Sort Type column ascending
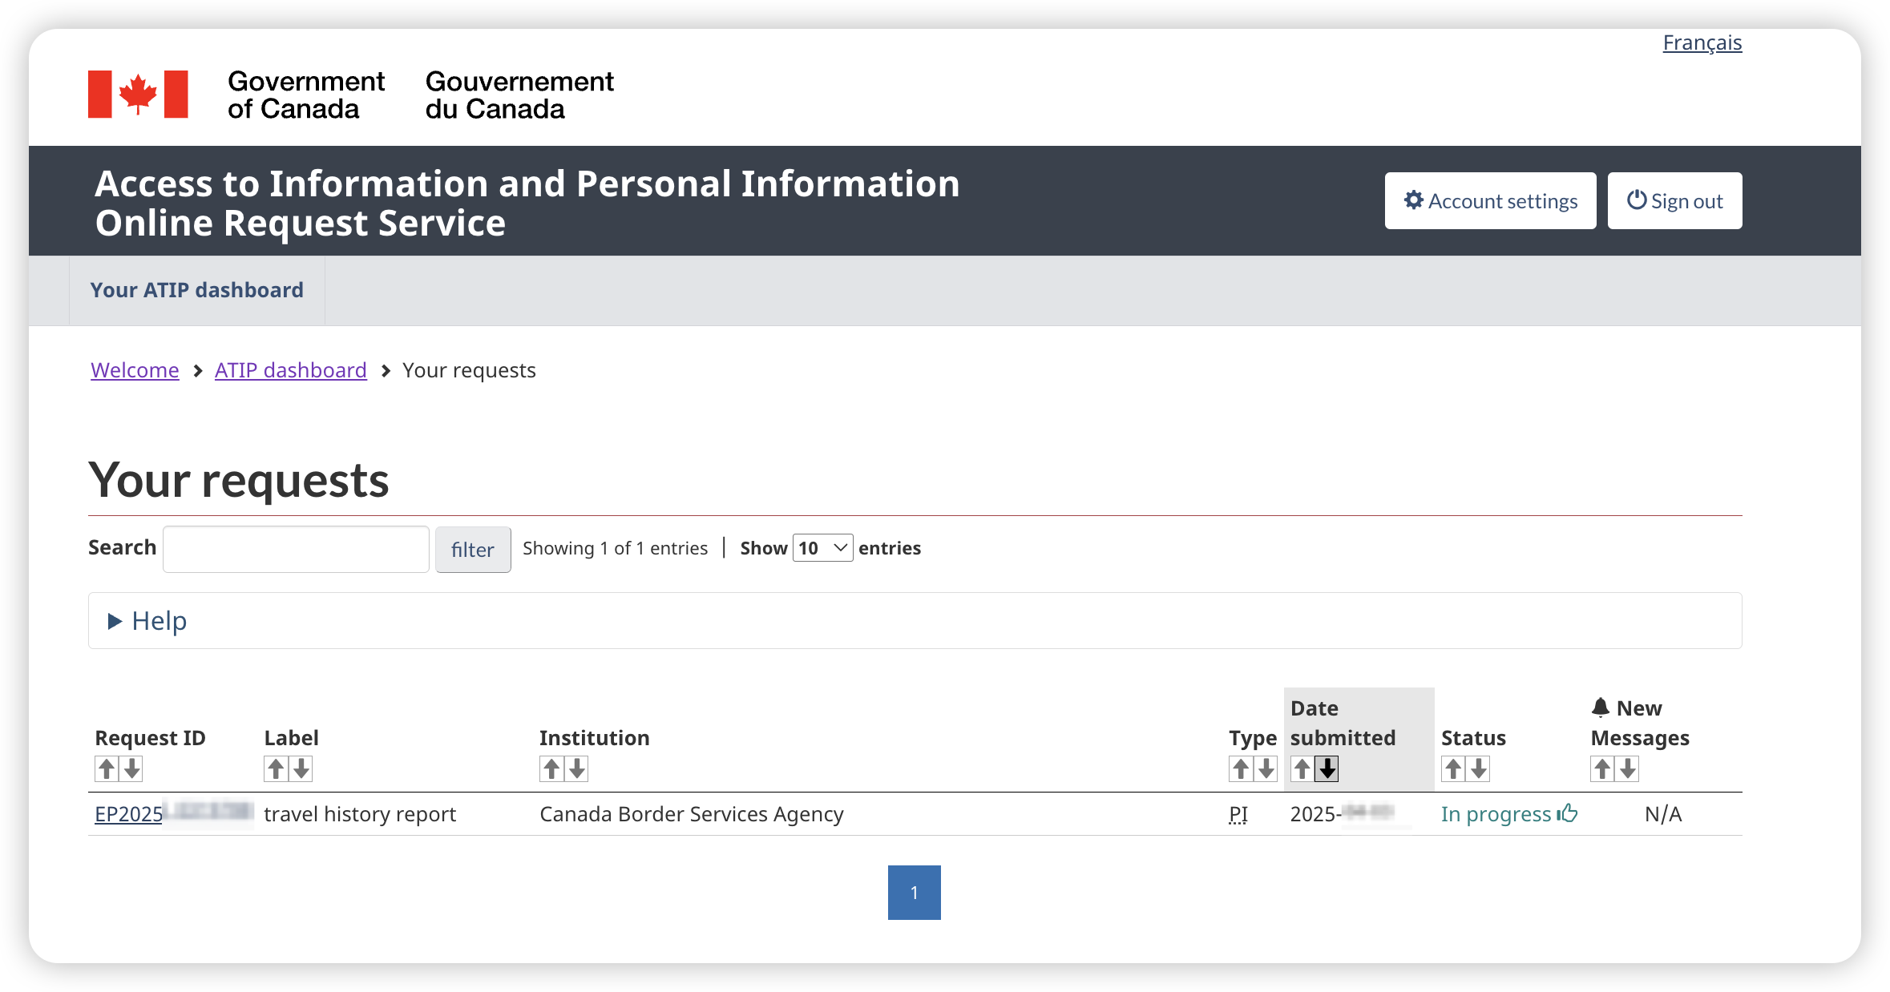Viewport: 1890px width, 992px height. click(1241, 768)
